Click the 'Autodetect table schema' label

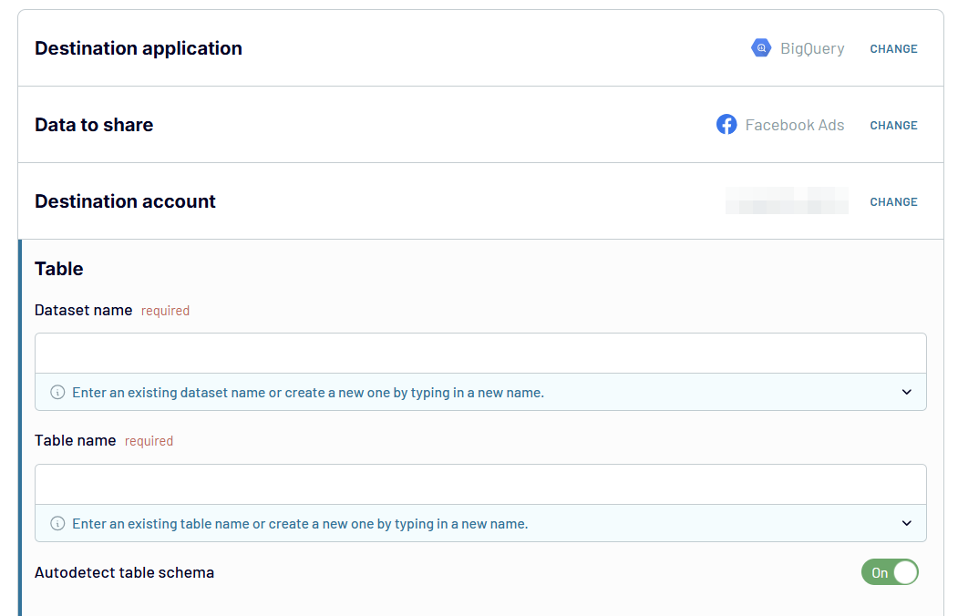(x=125, y=572)
